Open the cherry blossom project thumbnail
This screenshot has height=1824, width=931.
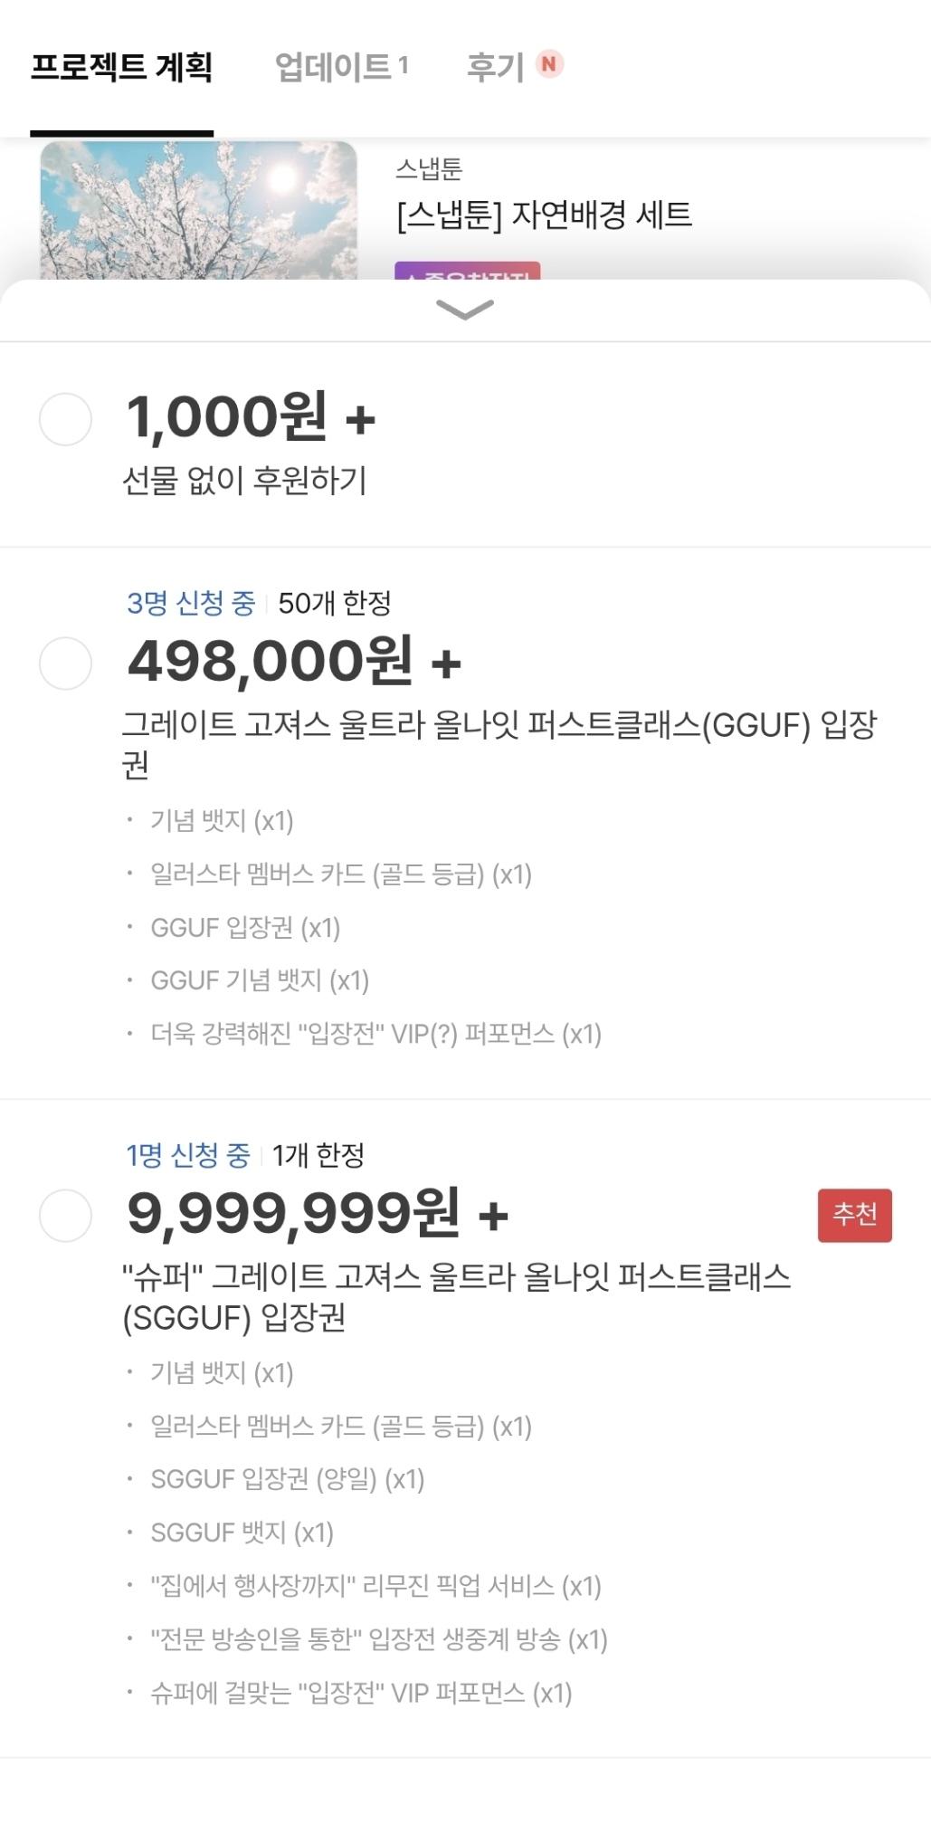(x=198, y=210)
